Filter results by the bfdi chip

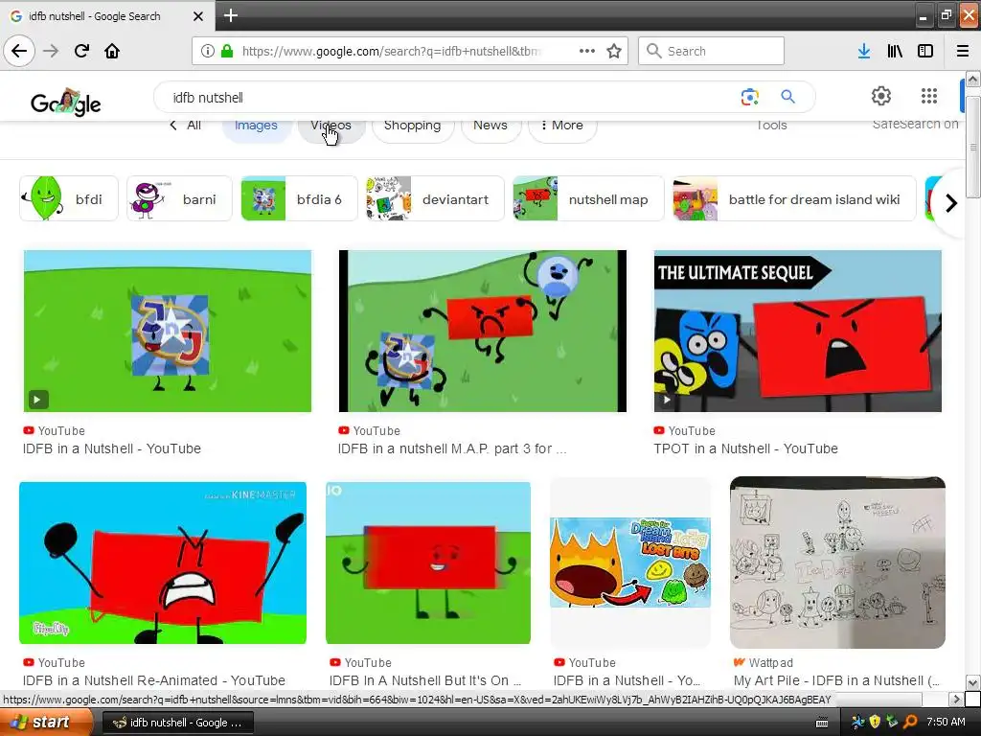click(x=69, y=199)
